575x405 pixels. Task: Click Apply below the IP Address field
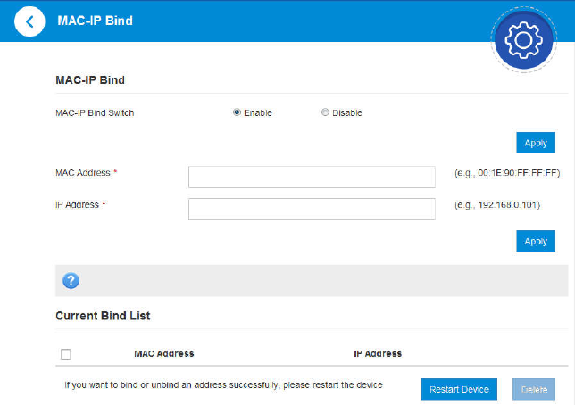click(x=535, y=241)
